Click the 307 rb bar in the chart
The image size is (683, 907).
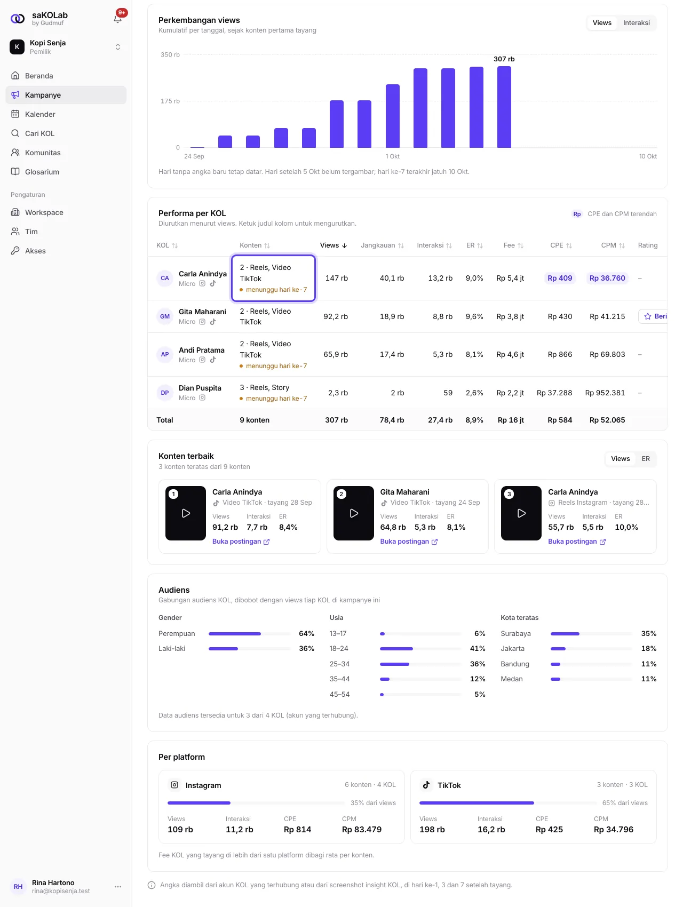504,107
